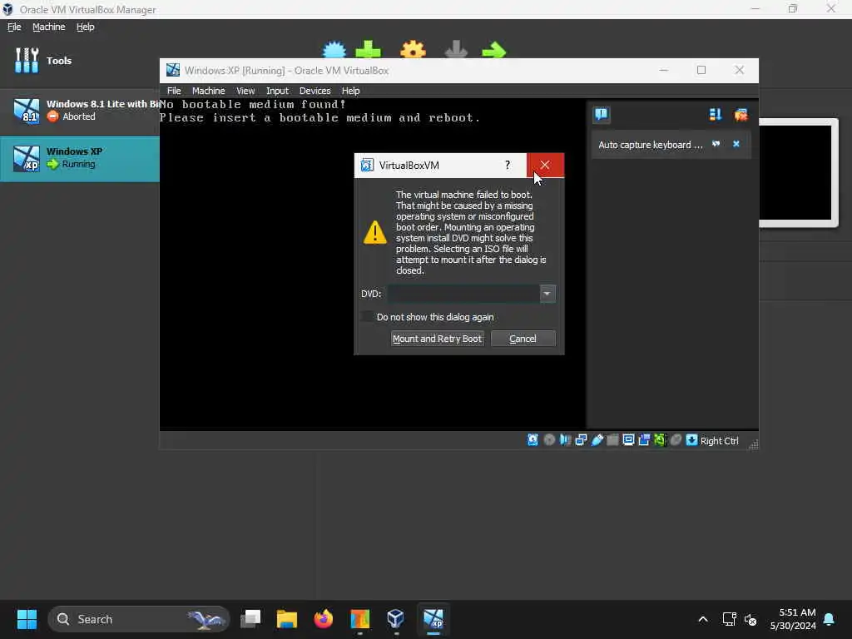The image size is (852, 639).
Task: Click the notification order toggle icon
Action: (x=715, y=114)
